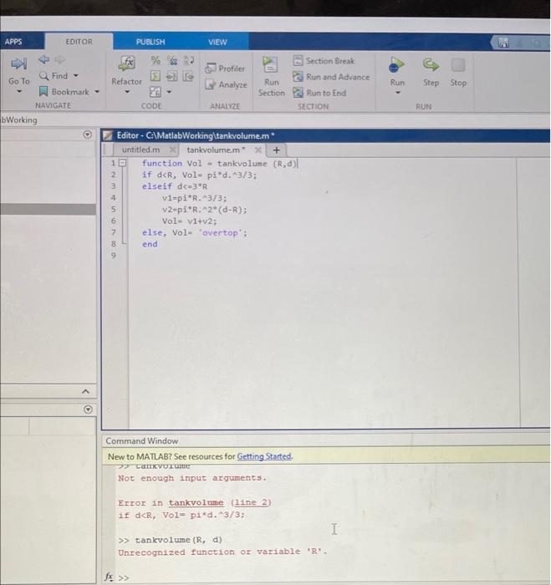
Task: Close the tankvolume.m tab
Action: click(258, 150)
